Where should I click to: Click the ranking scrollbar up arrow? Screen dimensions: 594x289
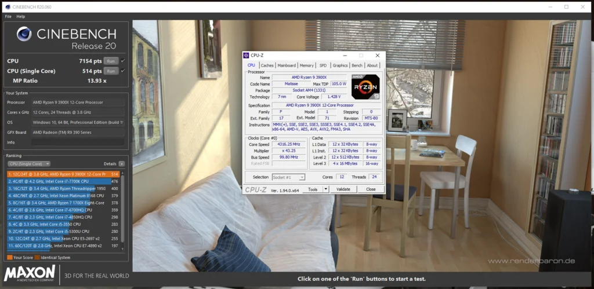point(122,173)
